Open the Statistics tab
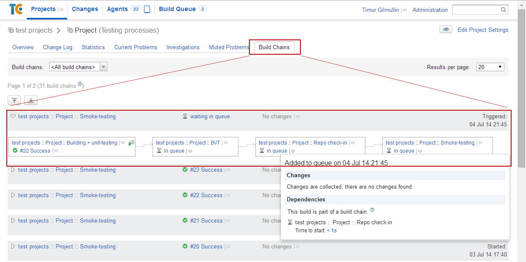This screenshot has width=526, height=262. pyautogui.click(x=93, y=47)
